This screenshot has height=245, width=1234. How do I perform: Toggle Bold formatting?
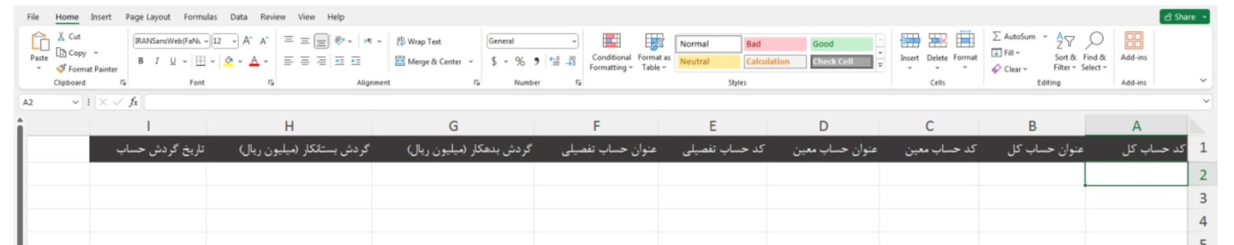pyautogui.click(x=141, y=61)
